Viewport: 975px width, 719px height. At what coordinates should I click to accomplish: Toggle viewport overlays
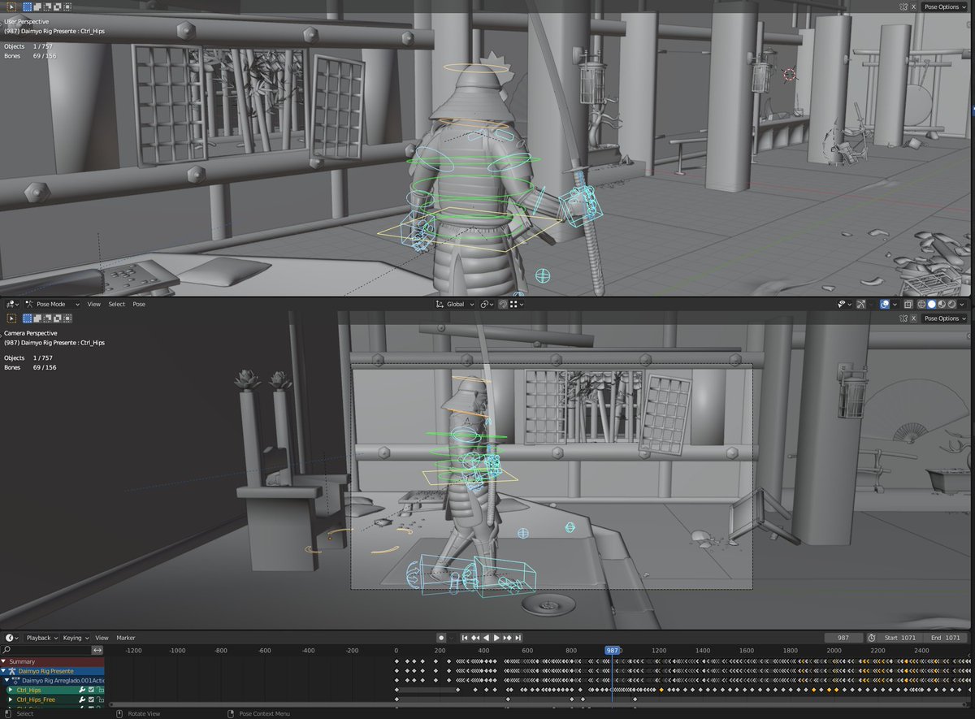(885, 304)
